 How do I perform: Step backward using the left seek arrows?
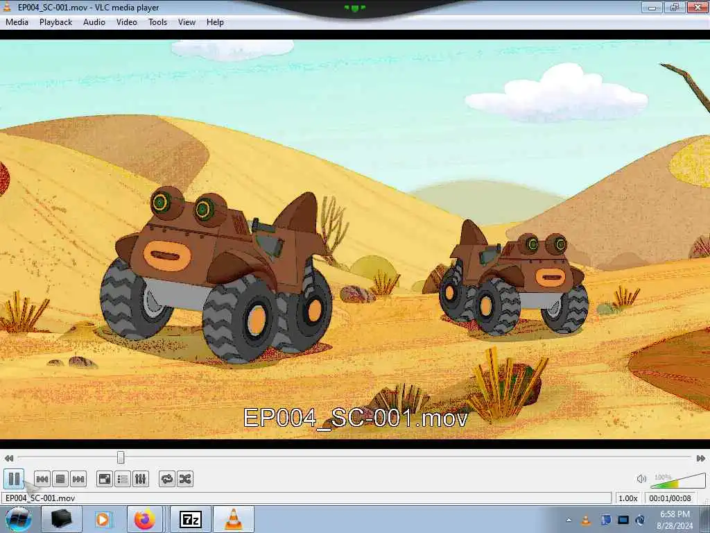coord(8,458)
